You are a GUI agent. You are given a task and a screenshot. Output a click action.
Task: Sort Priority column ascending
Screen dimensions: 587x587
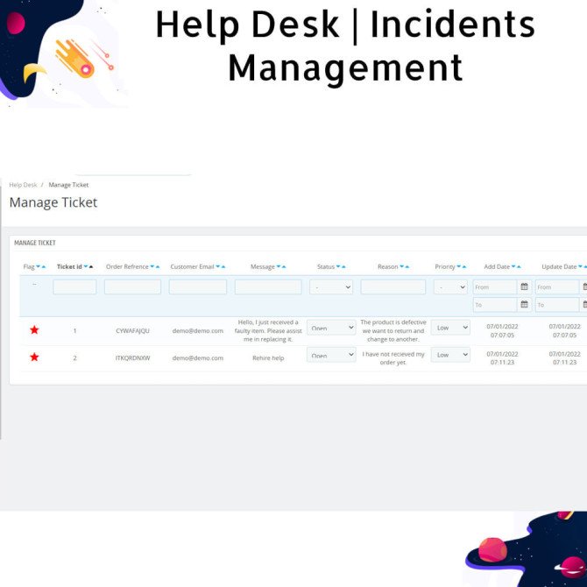464,266
